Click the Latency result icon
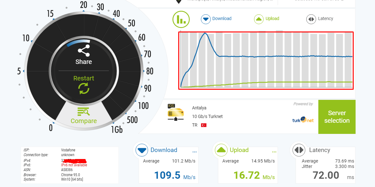 click(x=299, y=150)
